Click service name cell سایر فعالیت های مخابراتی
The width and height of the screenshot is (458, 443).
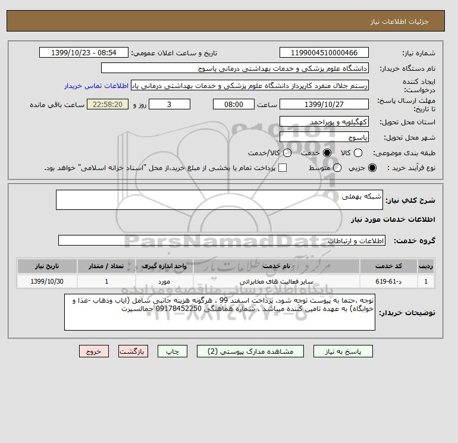pyautogui.click(x=277, y=281)
